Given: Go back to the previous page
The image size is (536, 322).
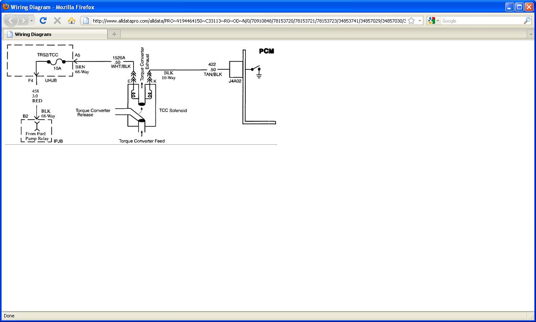Looking at the screenshot, I should 11,20.
